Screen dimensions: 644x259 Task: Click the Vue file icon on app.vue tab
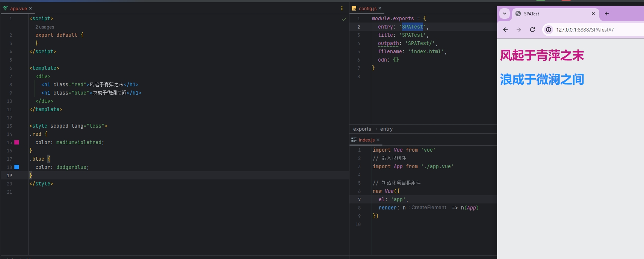(x=5, y=8)
